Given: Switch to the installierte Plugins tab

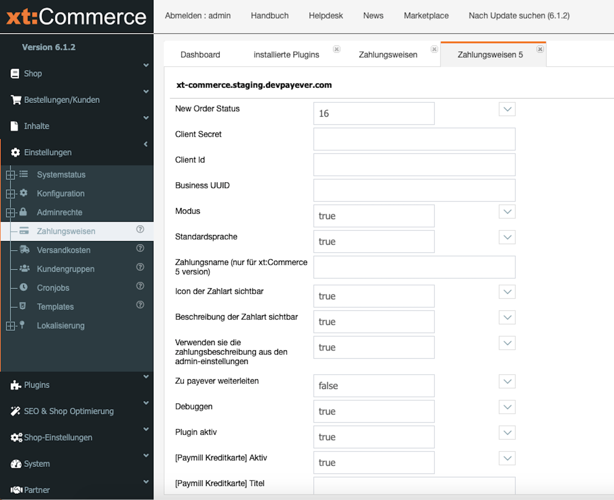Looking at the screenshot, I should pos(286,55).
